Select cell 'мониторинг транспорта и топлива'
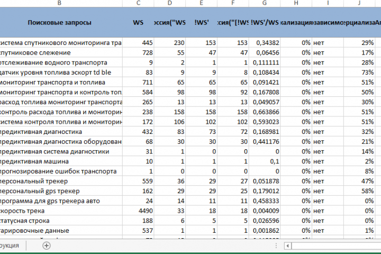The width and height of the screenshot is (381, 254). pyautogui.click(x=61, y=83)
